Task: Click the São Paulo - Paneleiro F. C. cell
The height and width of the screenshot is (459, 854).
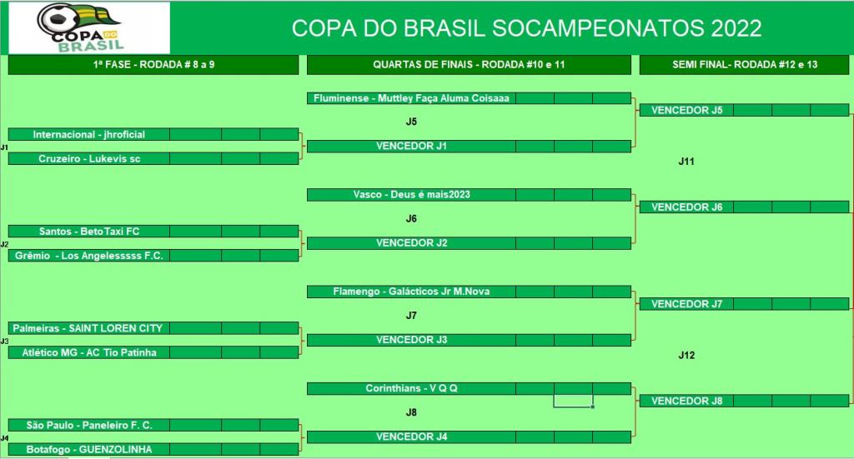Action: (89, 425)
